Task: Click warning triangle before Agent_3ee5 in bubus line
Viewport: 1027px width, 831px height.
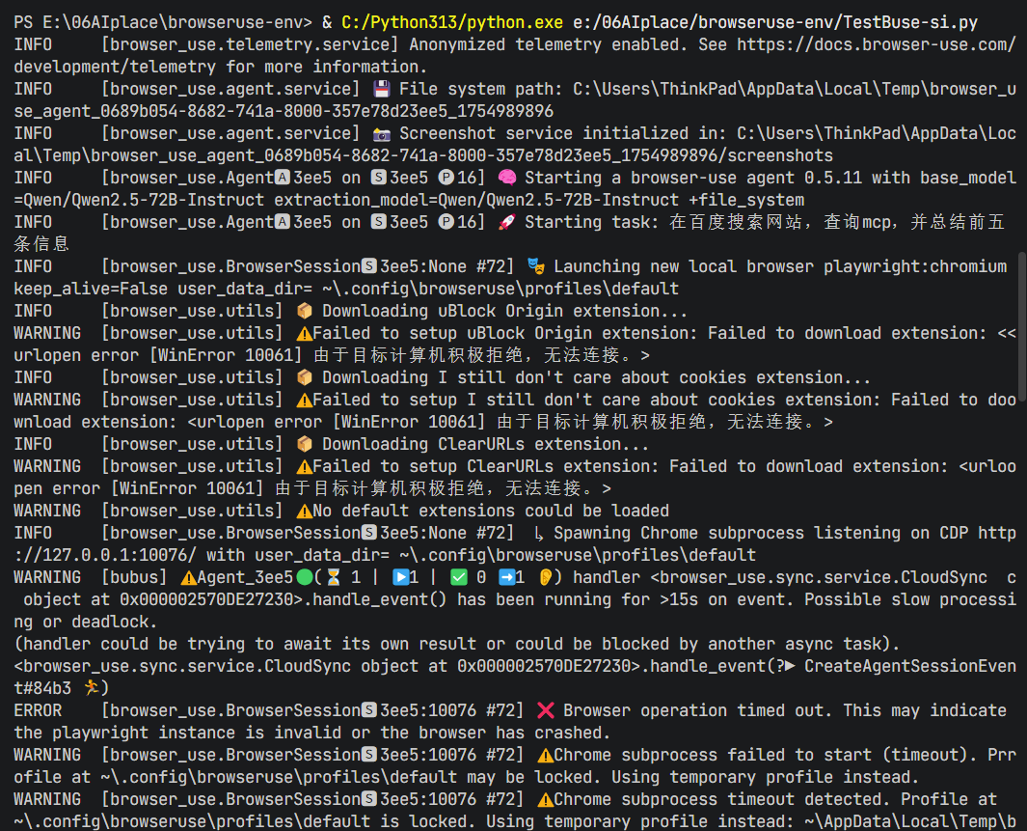Action: click(x=189, y=578)
